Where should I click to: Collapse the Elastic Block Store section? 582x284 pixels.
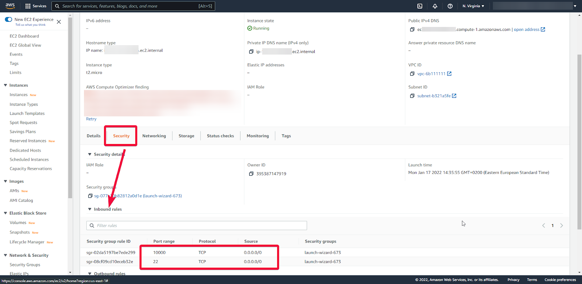[x=5, y=213]
